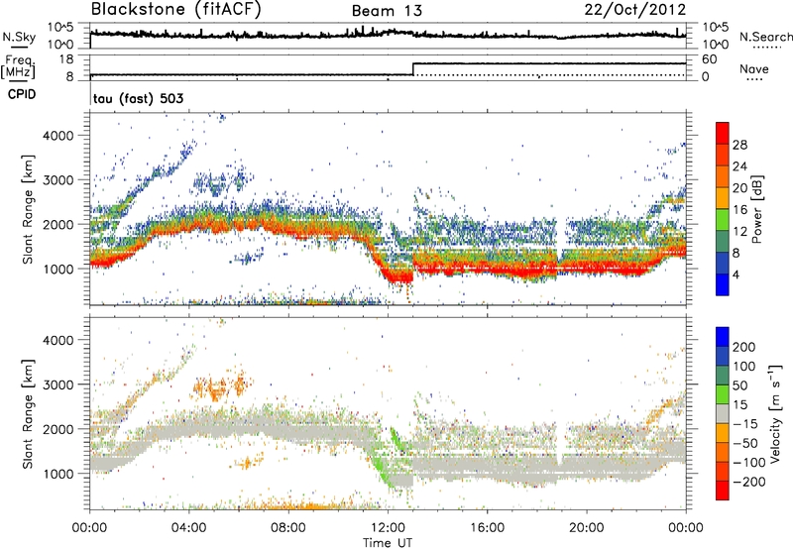Click the '04:00' time axis tick label
The height and width of the screenshot is (549, 793).
(189, 528)
